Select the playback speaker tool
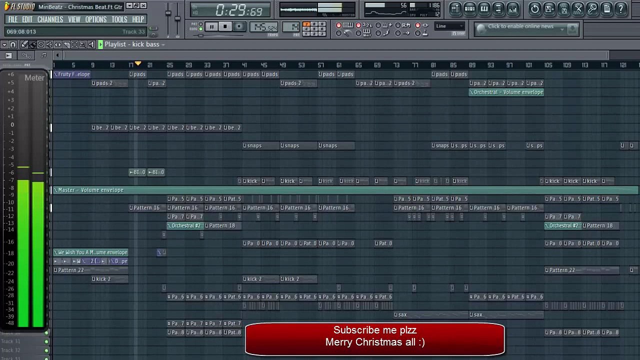Viewport: 640px width, 360px height. (x=91, y=44)
